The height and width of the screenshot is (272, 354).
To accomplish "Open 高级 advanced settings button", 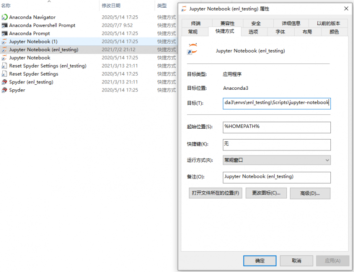I will point(310,193).
